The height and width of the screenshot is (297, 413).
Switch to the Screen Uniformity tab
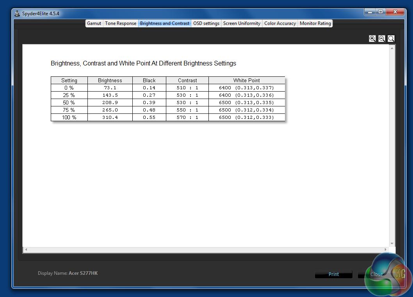click(242, 23)
